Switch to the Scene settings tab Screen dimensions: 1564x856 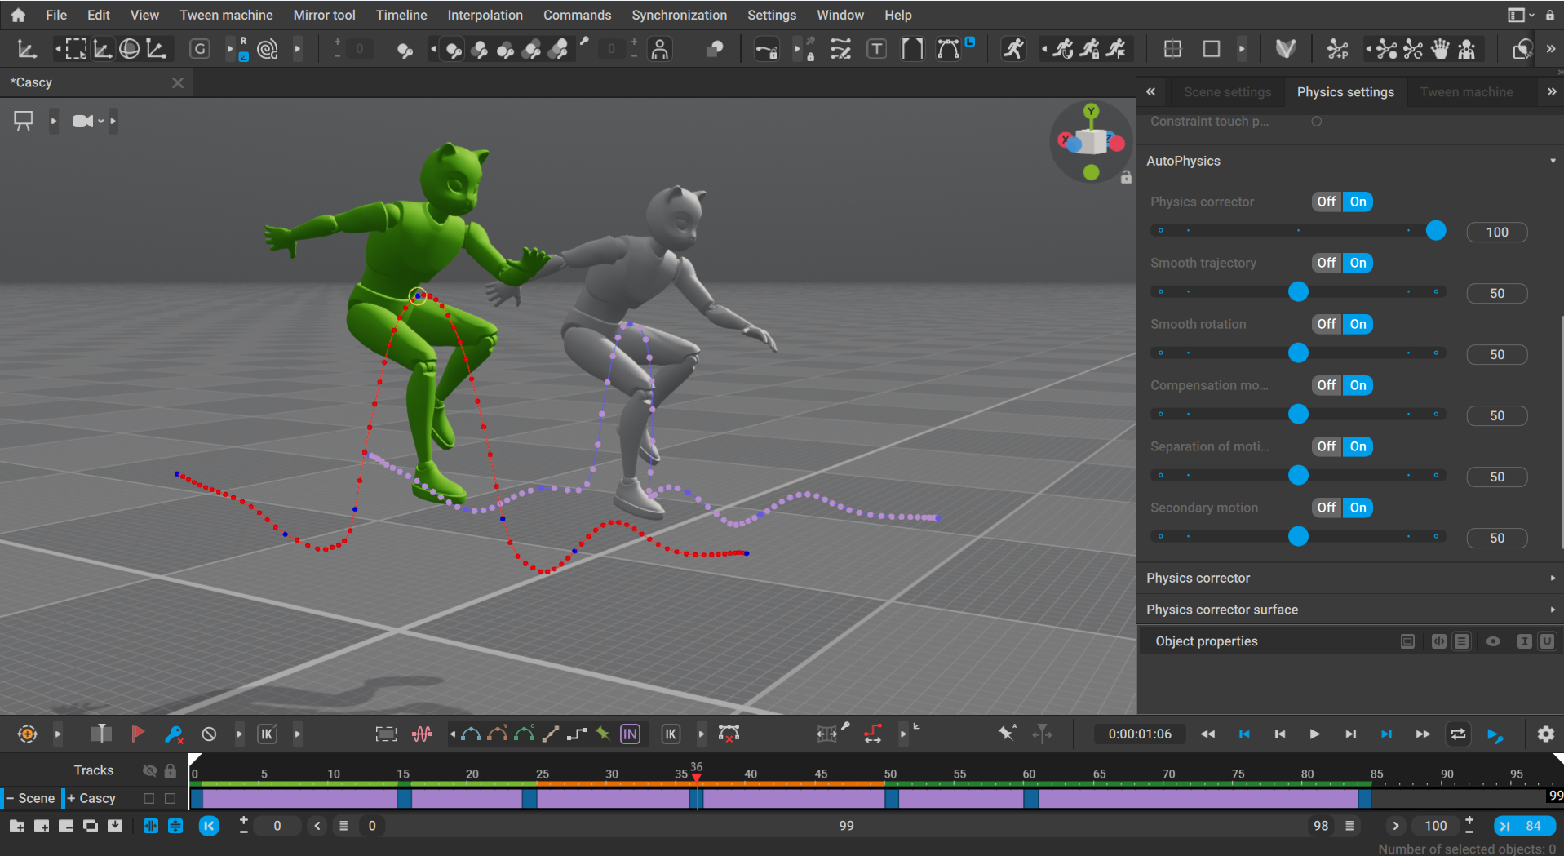pos(1227,92)
